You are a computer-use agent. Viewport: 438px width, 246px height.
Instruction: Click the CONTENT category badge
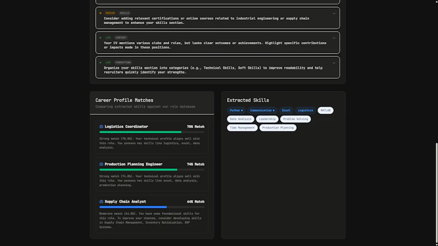(x=120, y=38)
